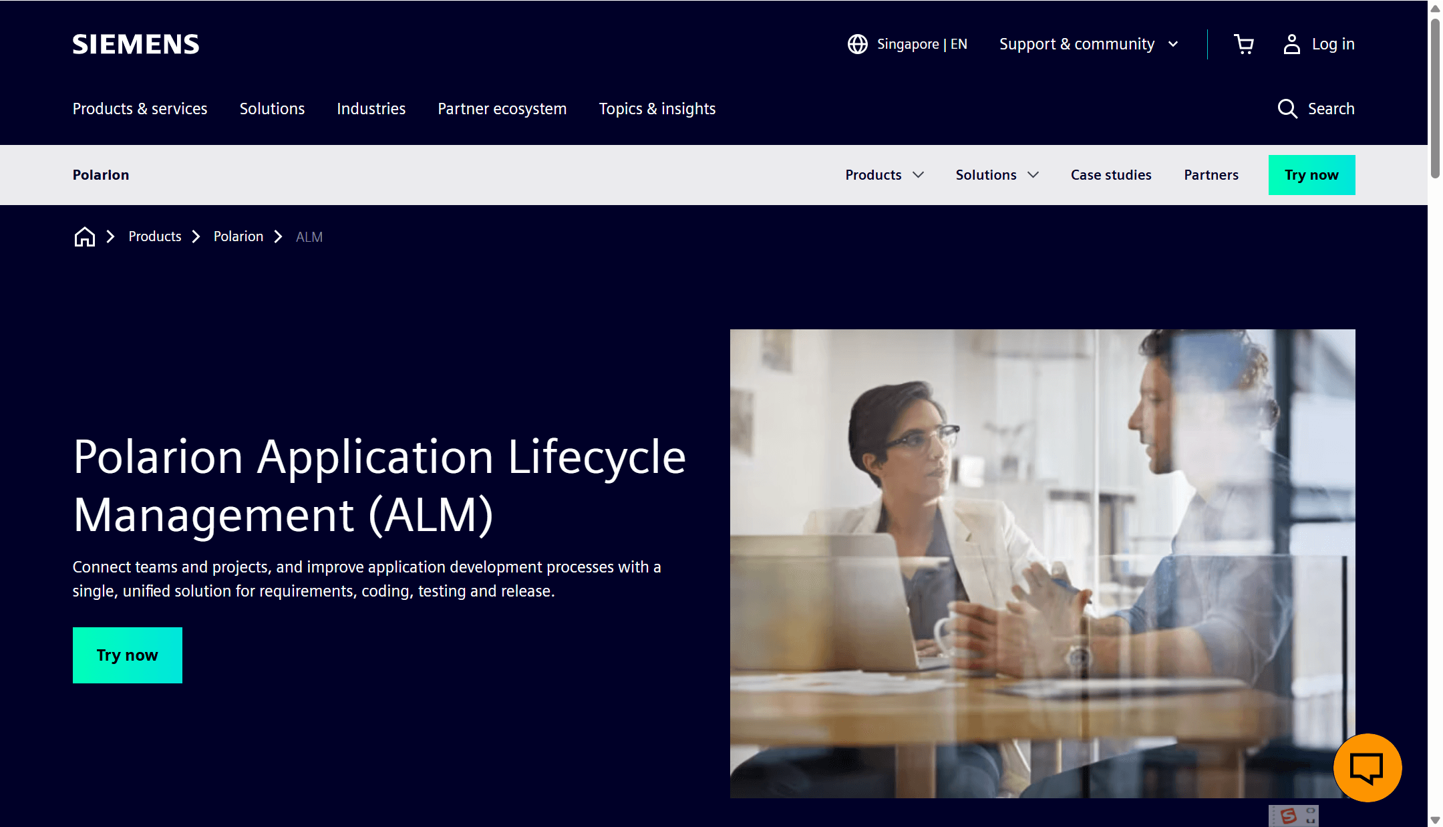Open Products & services menu
Image resolution: width=1443 pixels, height=827 pixels.
coord(140,108)
